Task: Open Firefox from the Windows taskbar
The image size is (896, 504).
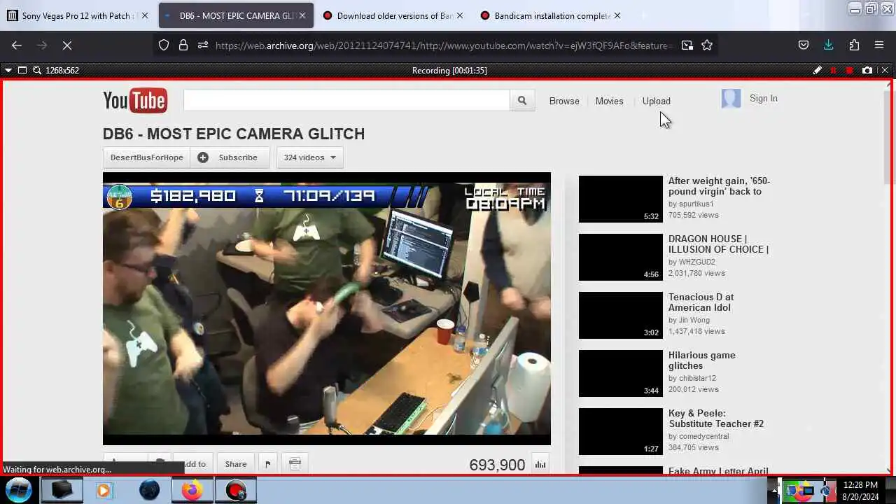Action: [x=192, y=490]
